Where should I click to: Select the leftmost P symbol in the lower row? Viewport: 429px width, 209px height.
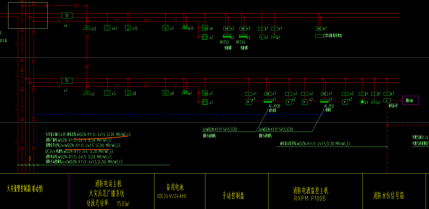(x=248, y=102)
